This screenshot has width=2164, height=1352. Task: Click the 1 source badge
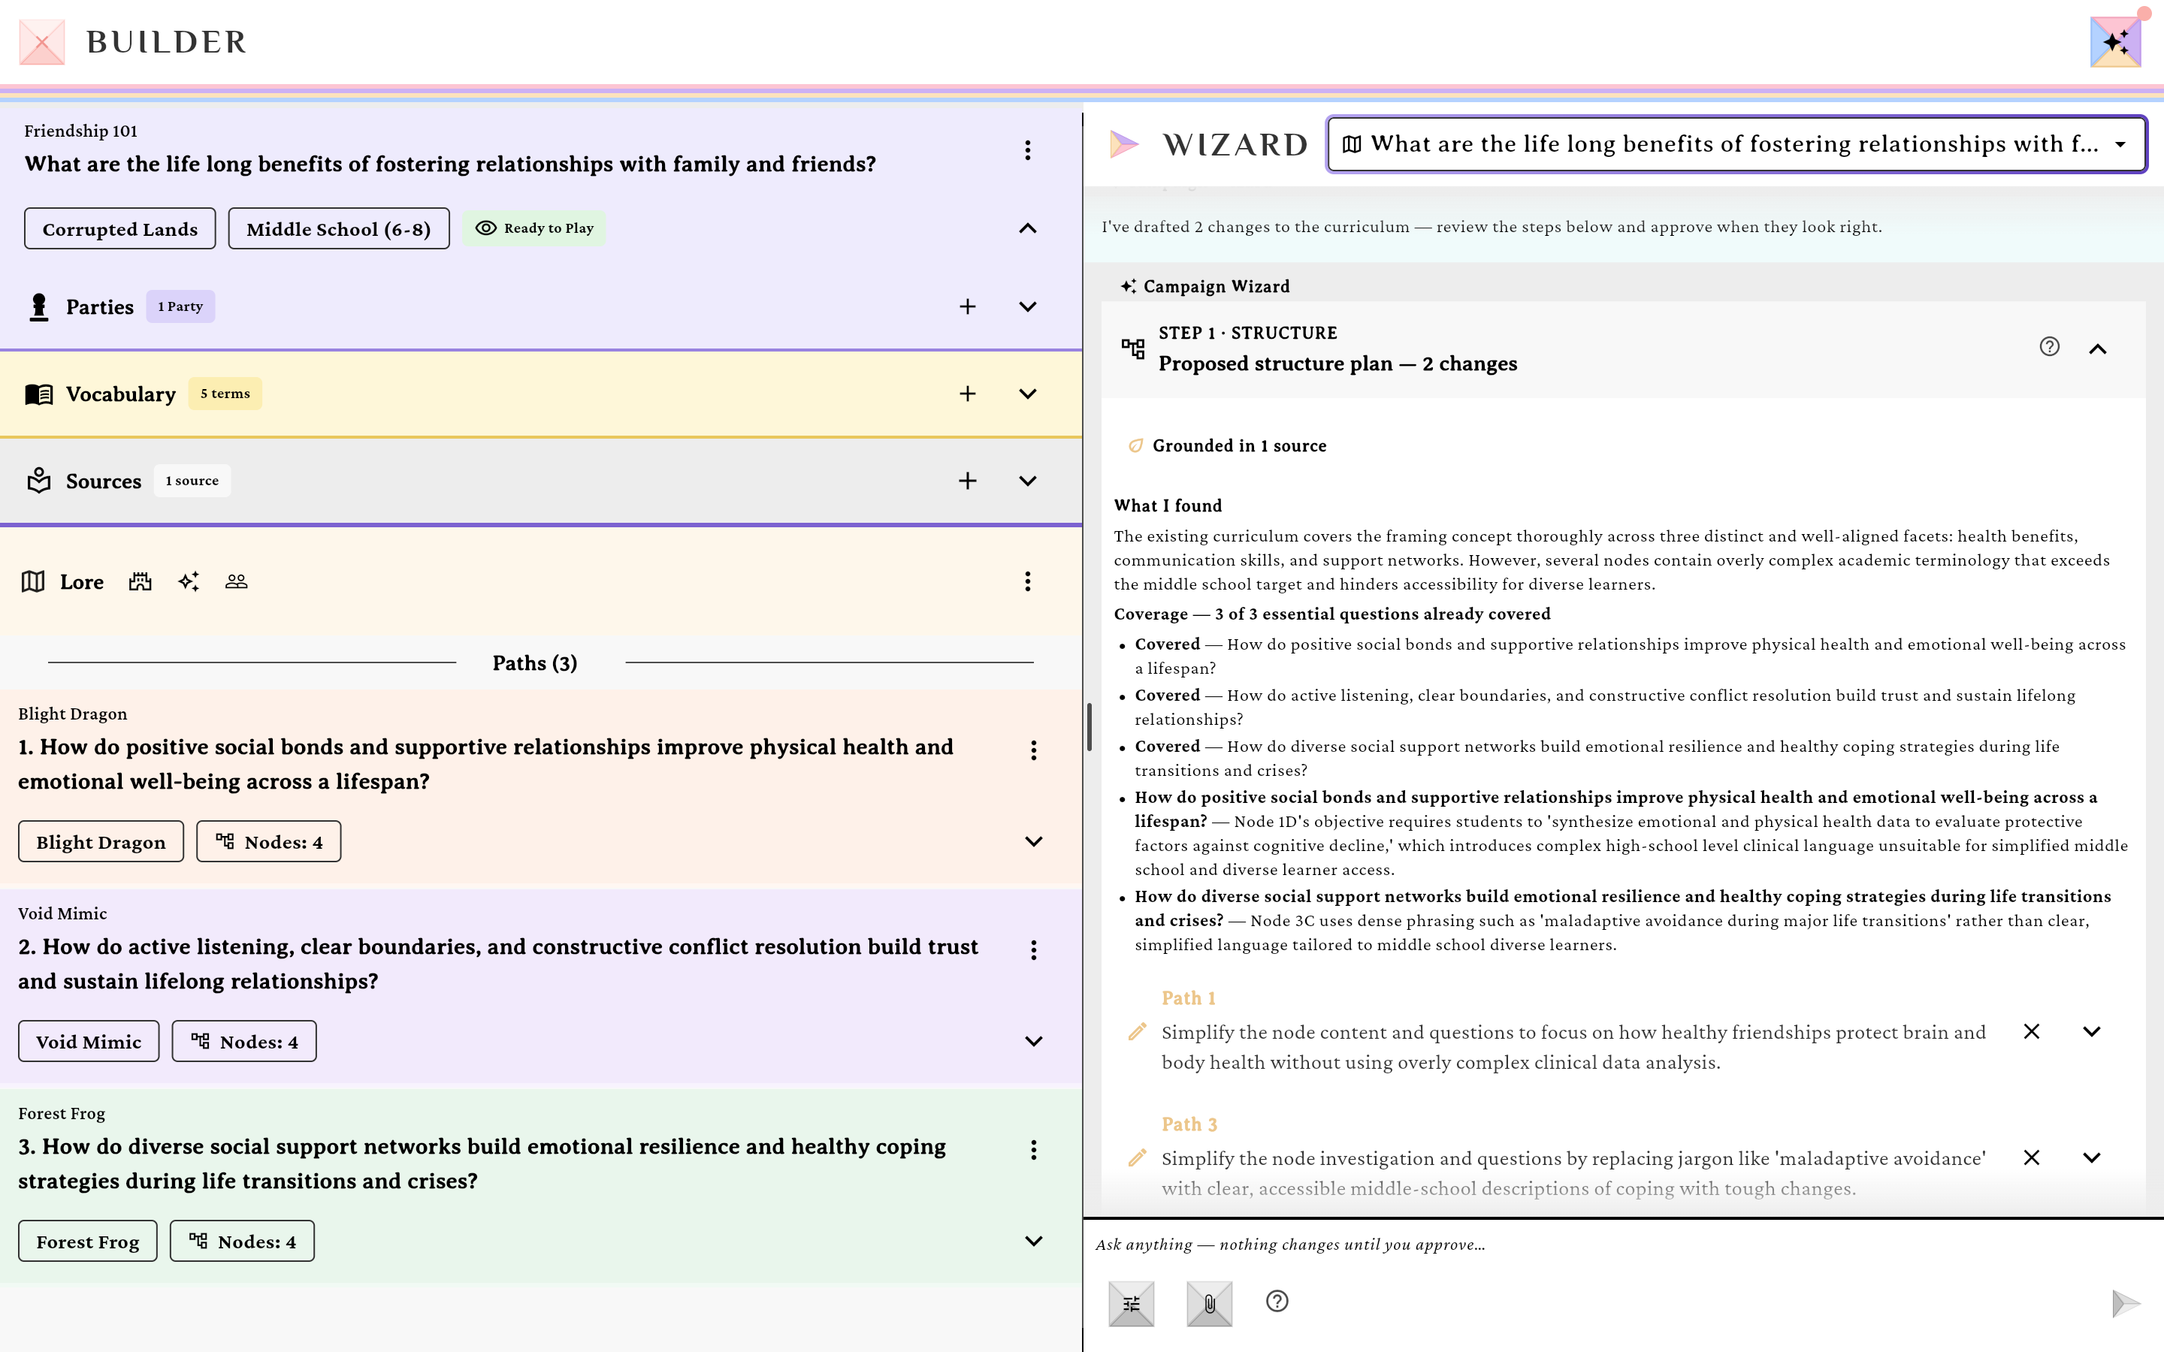(x=192, y=481)
